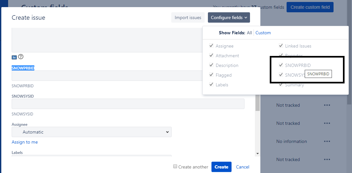Switch Show Fields to All
352x173 pixels.
pos(249,33)
